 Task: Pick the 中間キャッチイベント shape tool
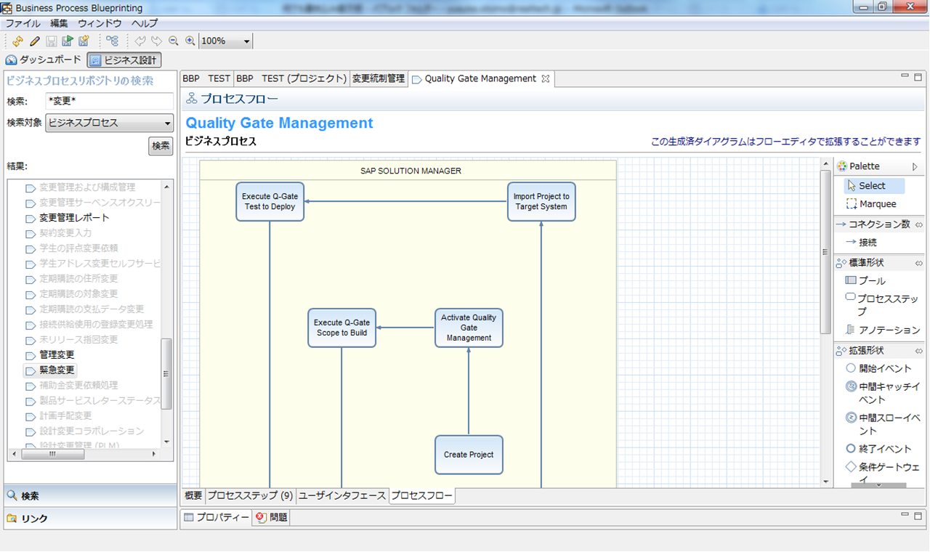(x=883, y=393)
